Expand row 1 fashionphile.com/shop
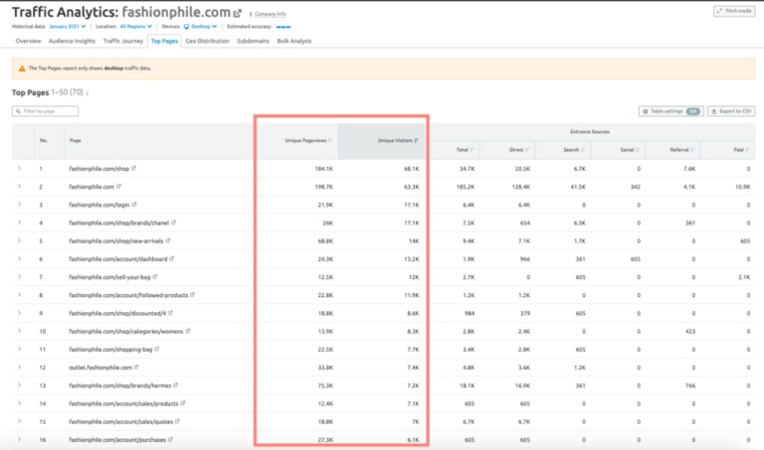Image resolution: width=764 pixels, height=450 pixels. (20, 168)
